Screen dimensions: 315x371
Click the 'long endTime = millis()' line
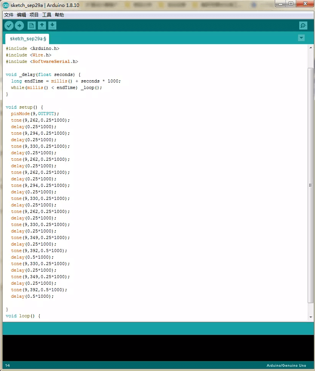[x=66, y=81]
